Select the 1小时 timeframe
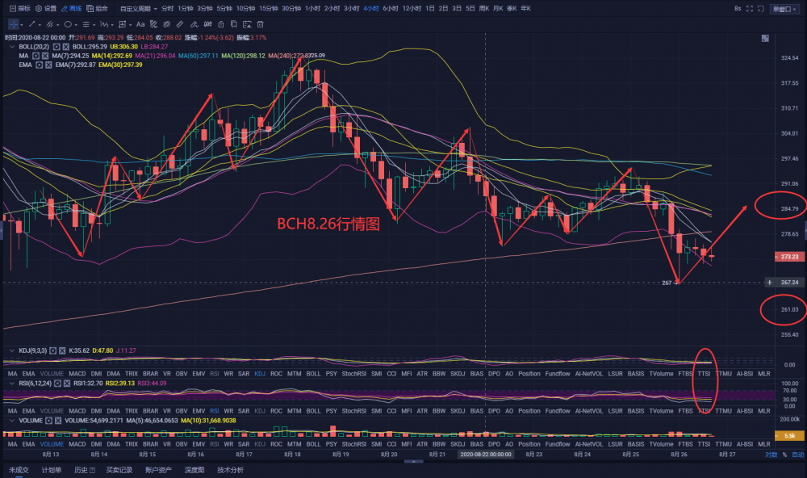 click(312, 9)
